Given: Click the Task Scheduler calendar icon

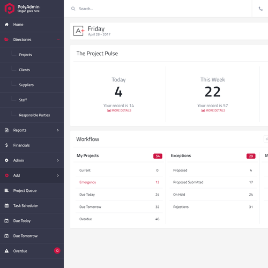Looking at the screenshot, I should tap(6, 206).
